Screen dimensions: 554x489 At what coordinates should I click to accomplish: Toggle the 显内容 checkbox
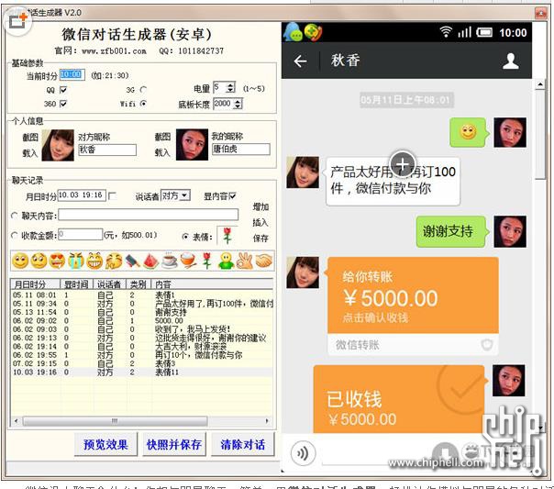click(232, 195)
